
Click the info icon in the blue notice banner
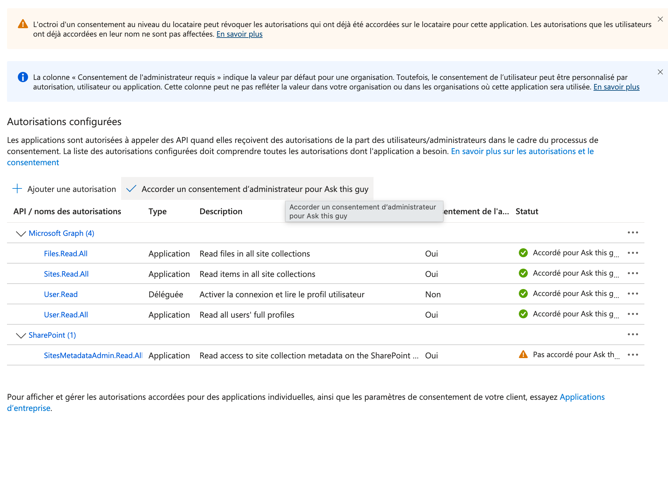(22, 76)
